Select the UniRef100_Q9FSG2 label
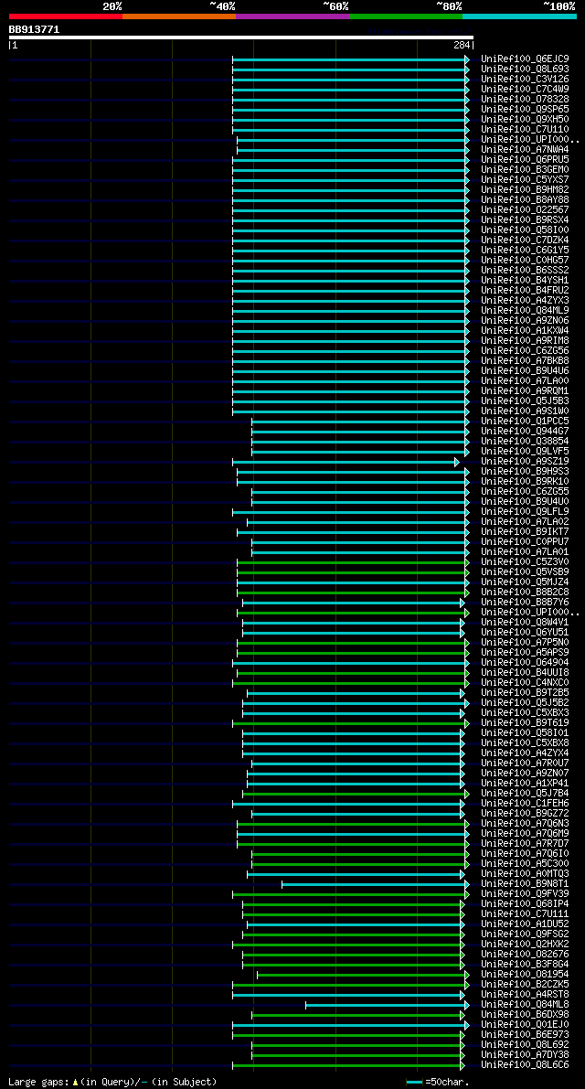585x1089 pixels. [525, 934]
